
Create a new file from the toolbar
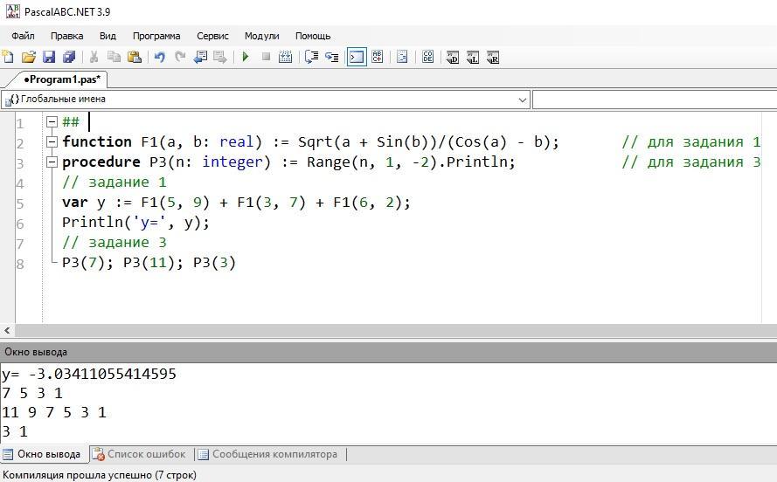point(8,57)
